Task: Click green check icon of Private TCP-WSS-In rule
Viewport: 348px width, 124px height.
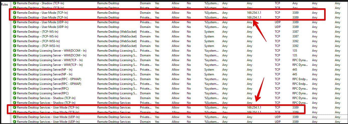Action: pyautogui.click(x=15, y=41)
